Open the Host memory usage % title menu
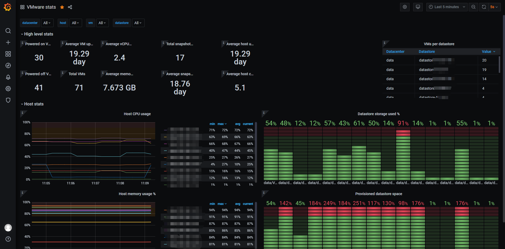Viewport: 505px width, 249px height. point(137,194)
